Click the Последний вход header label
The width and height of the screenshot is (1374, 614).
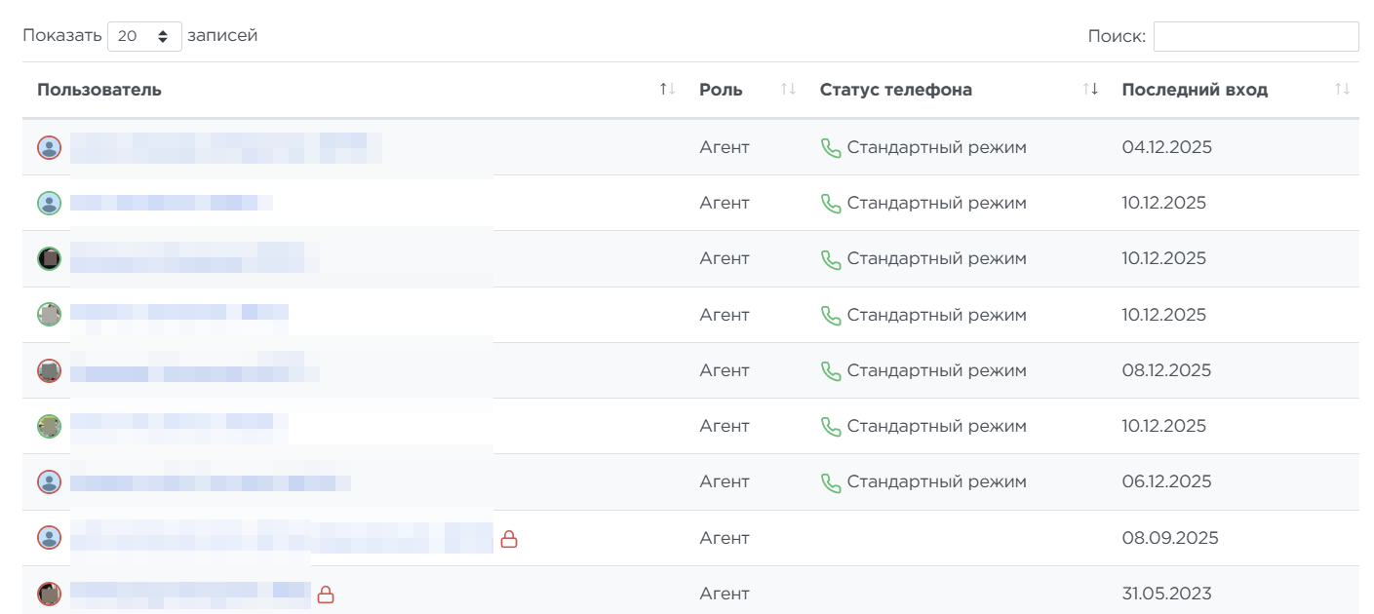(x=1195, y=90)
